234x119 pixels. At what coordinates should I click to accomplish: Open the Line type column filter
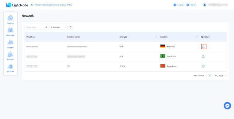click(156, 37)
